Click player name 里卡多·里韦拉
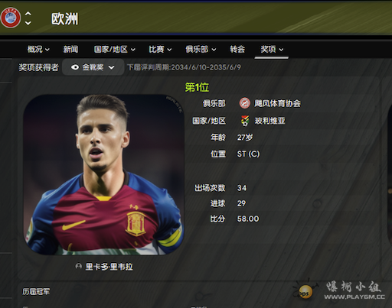The image size is (392, 308). tap(109, 267)
